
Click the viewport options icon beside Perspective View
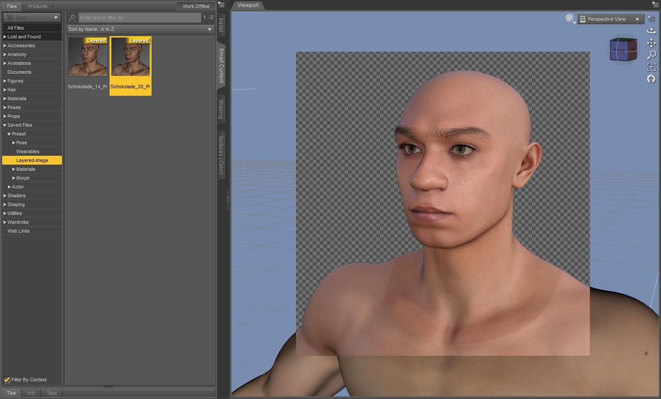pos(651,19)
